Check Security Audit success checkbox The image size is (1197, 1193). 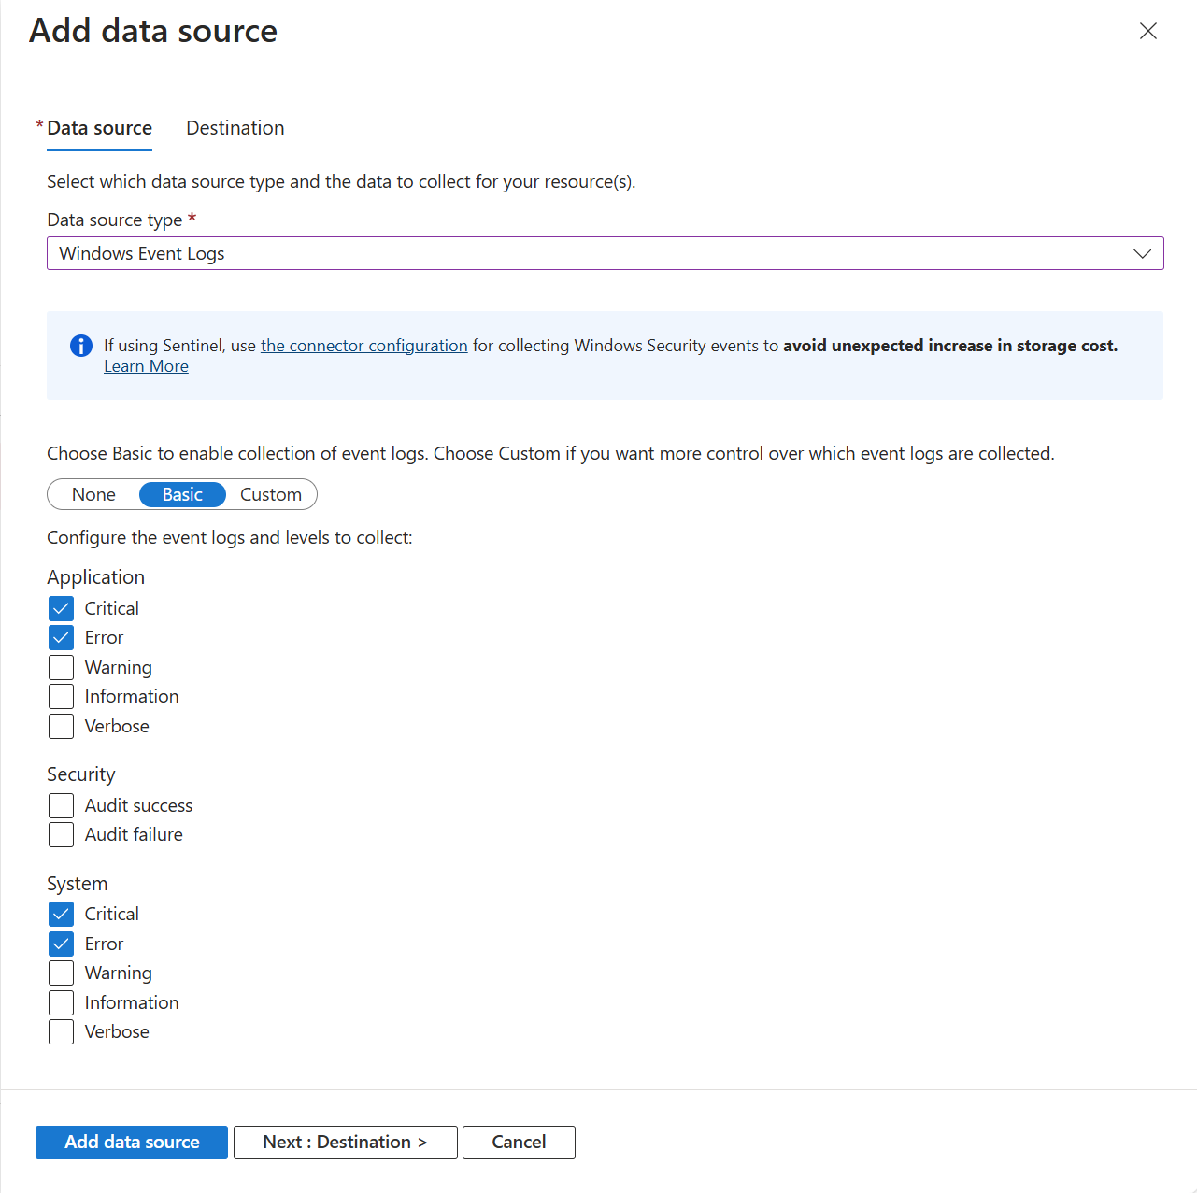point(62,805)
